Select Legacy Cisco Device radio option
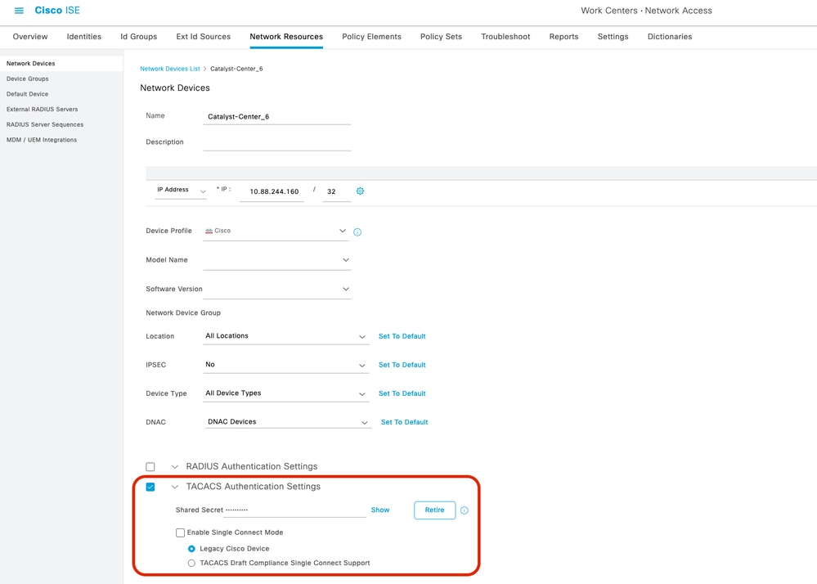 coord(191,549)
